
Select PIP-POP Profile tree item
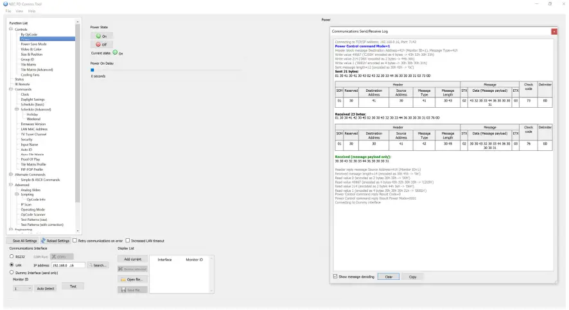pos(32,169)
